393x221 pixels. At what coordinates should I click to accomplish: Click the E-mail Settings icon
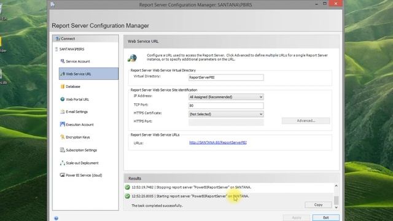pyautogui.click(x=63, y=112)
